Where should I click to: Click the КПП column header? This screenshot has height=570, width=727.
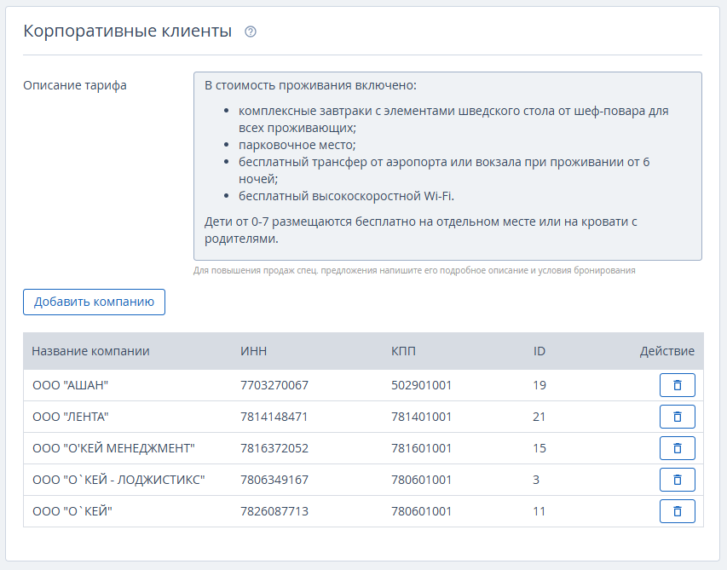[x=404, y=351]
